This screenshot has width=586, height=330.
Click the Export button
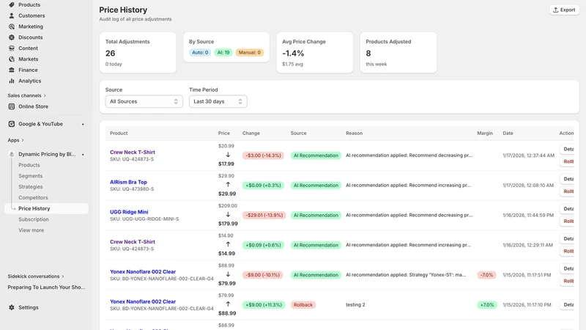[564, 10]
